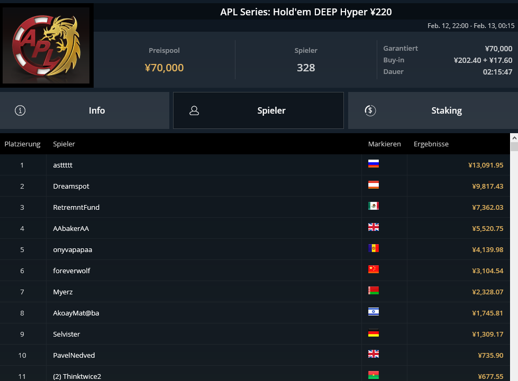Click the ¥13,091.95 result
This screenshot has height=381, width=518.
tap(486, 165)
